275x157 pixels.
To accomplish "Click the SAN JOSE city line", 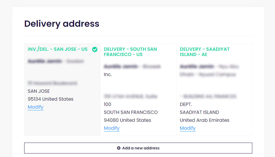I will click(39, 91).
